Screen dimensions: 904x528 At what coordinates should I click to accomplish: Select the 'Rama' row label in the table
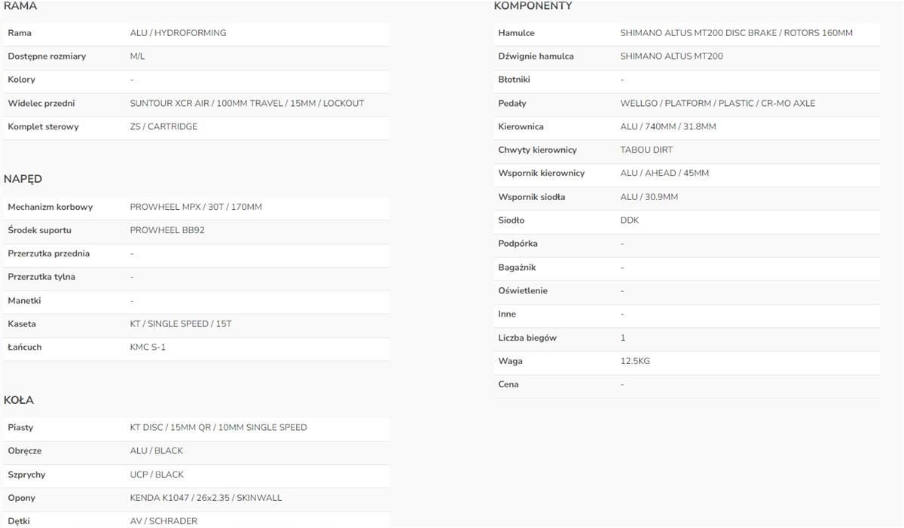point(20,33)
